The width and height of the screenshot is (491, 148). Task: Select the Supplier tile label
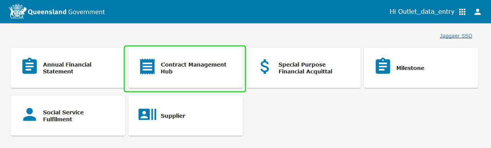[173, 116]
